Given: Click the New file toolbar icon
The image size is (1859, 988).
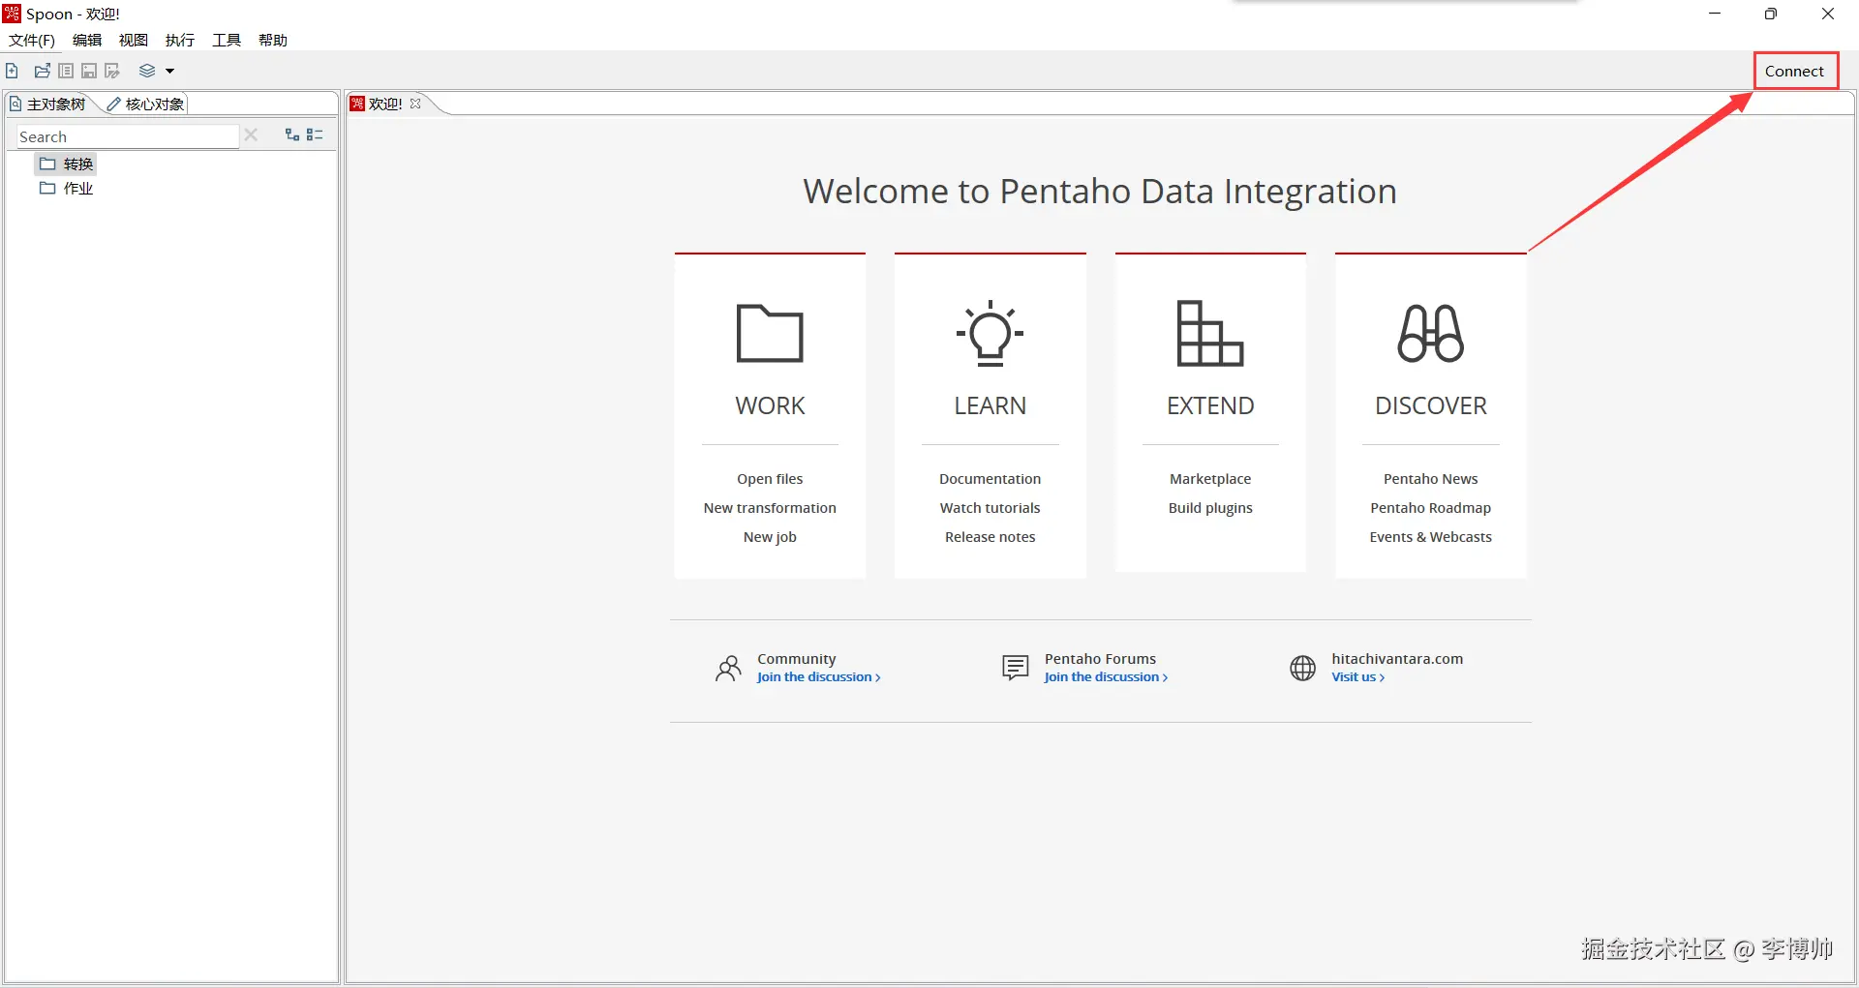Looking at the screenshot, I should pyautogui.click(x=12, y=71).
